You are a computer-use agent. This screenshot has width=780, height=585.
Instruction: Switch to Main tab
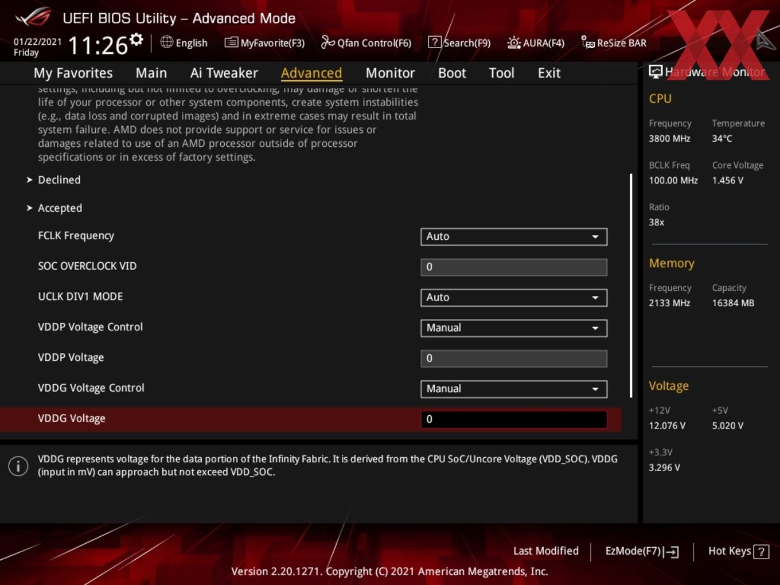(151, 73)
